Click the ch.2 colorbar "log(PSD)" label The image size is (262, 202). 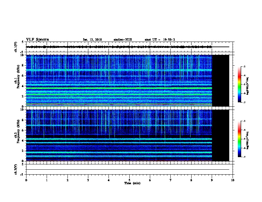247,140
